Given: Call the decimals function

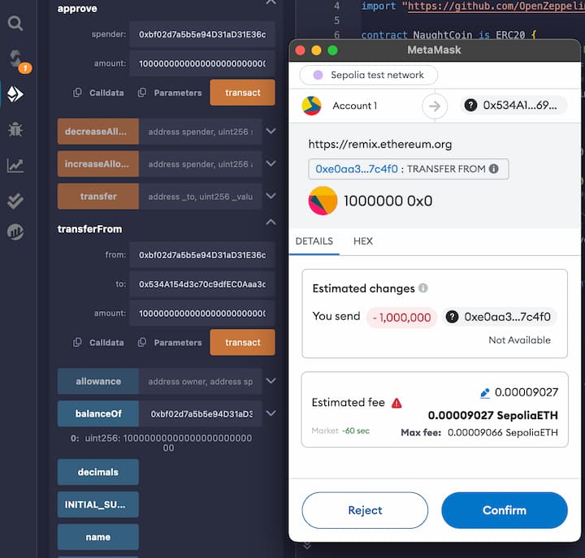Looking at the screenshot, I should tap(98, 472).
